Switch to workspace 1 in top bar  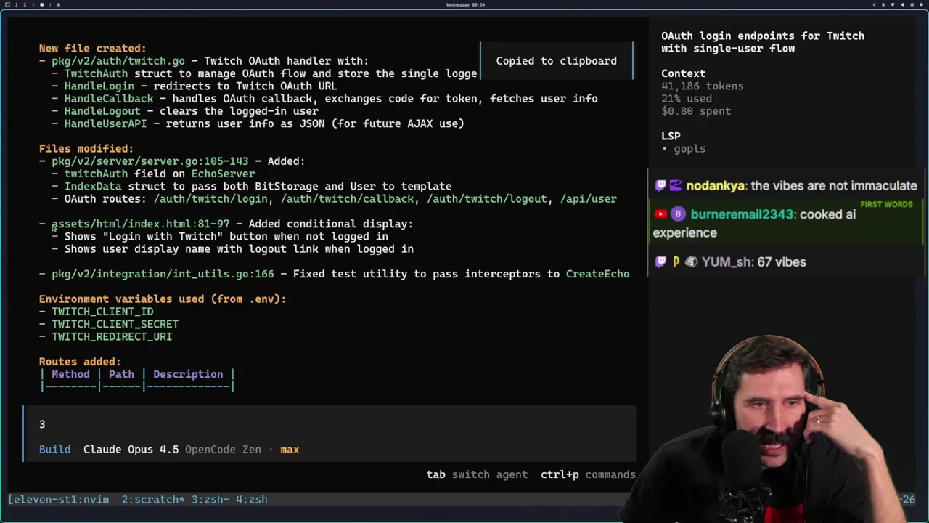pyautogui.click(x=16, y=4)
